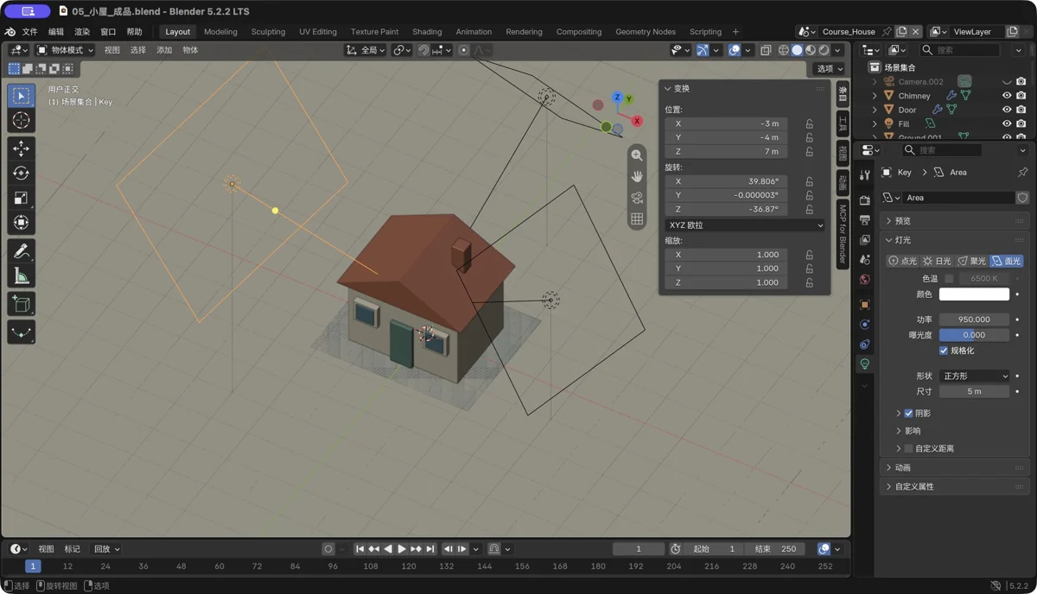Open the Tool properties tab icon
This screenshot has width=1037, height=594.
tap(865, 175)
